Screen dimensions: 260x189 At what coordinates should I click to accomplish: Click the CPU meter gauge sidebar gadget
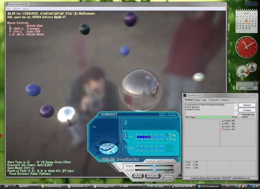242,71
